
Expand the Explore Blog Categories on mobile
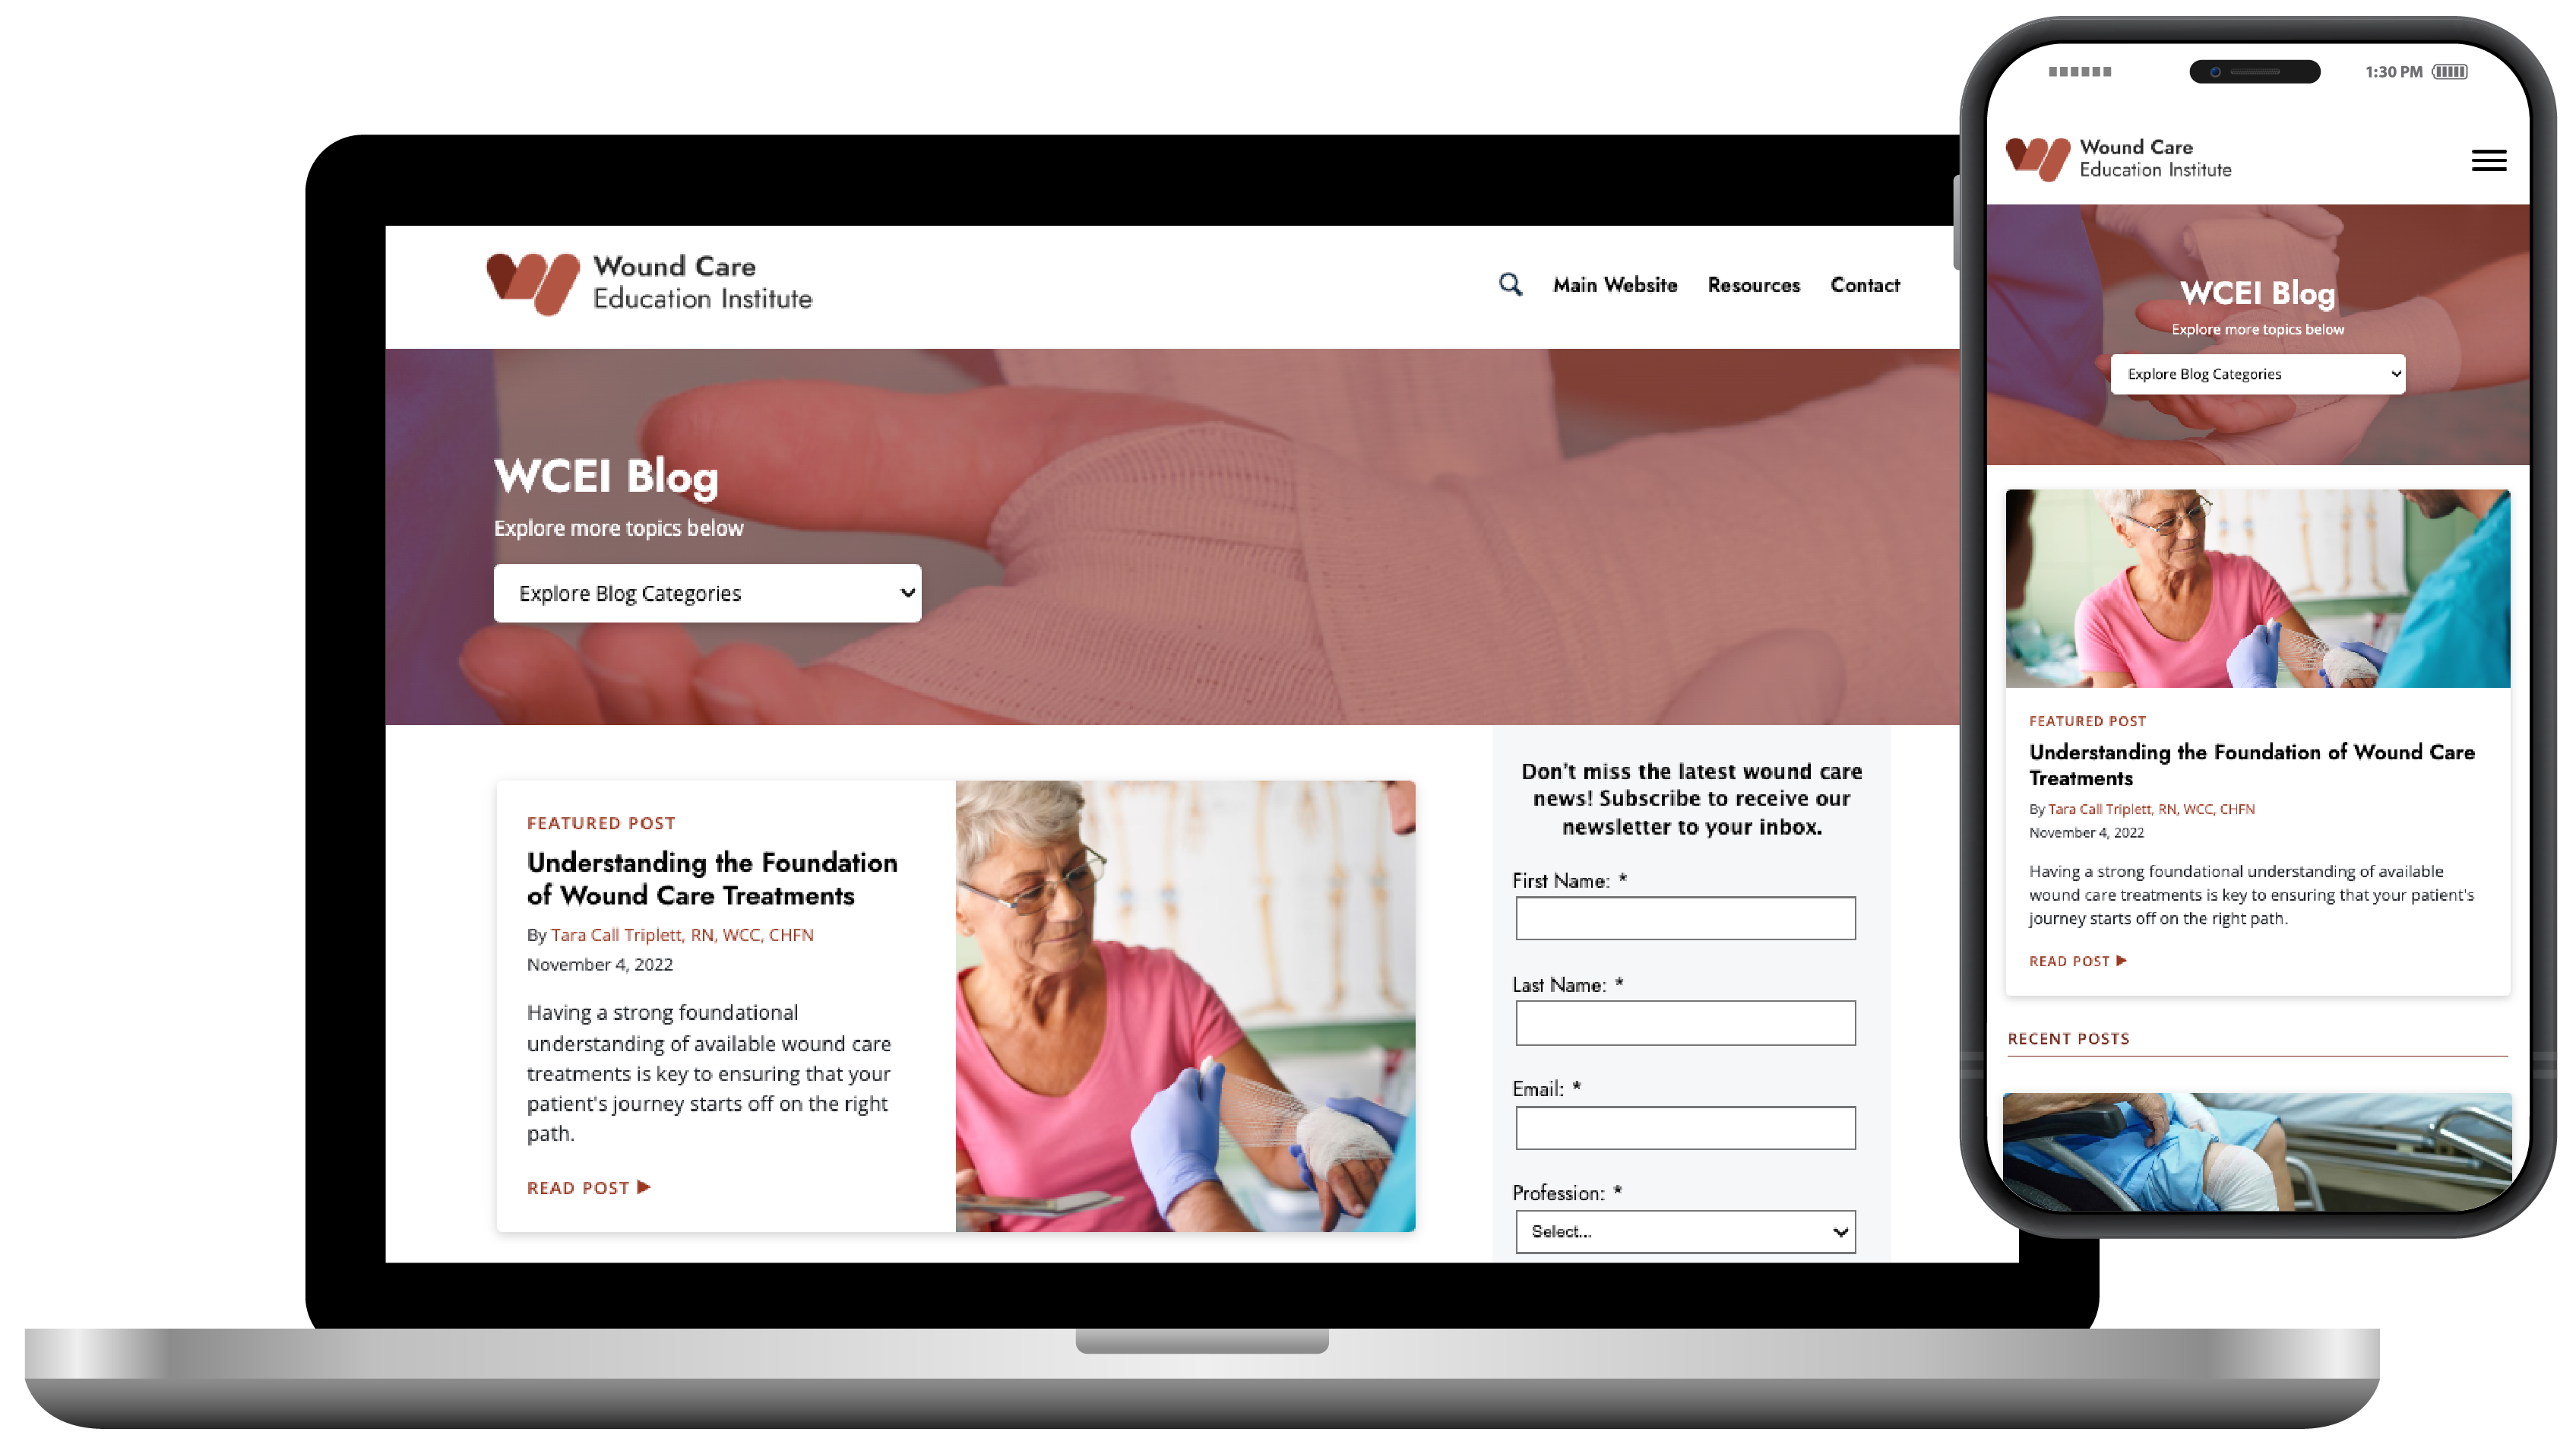[x=2258, y=373]
